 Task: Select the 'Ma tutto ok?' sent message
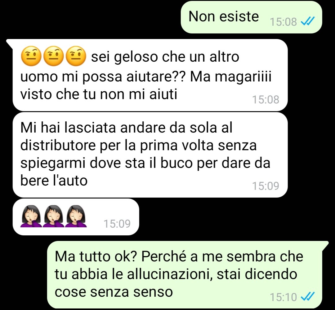pyautogui.click(x=185, y=275)
